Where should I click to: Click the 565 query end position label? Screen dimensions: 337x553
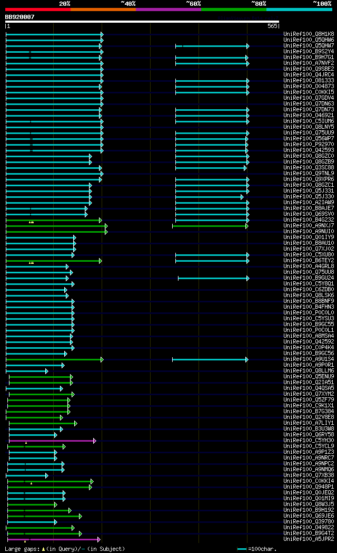(272, 26)
